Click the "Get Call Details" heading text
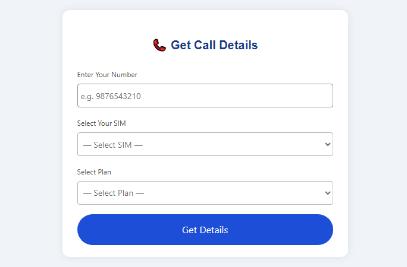The height and width of the screenshot is (267, 407). (214, 45)
